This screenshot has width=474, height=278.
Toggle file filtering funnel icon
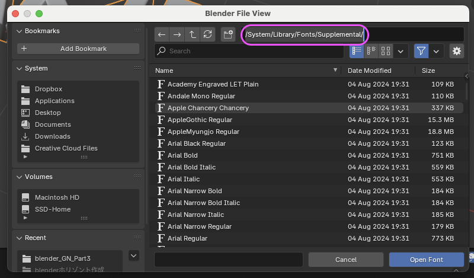coord(421,51)
